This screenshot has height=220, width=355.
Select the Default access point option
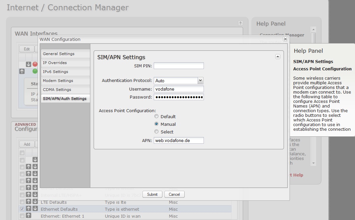[x=156, y=116]
